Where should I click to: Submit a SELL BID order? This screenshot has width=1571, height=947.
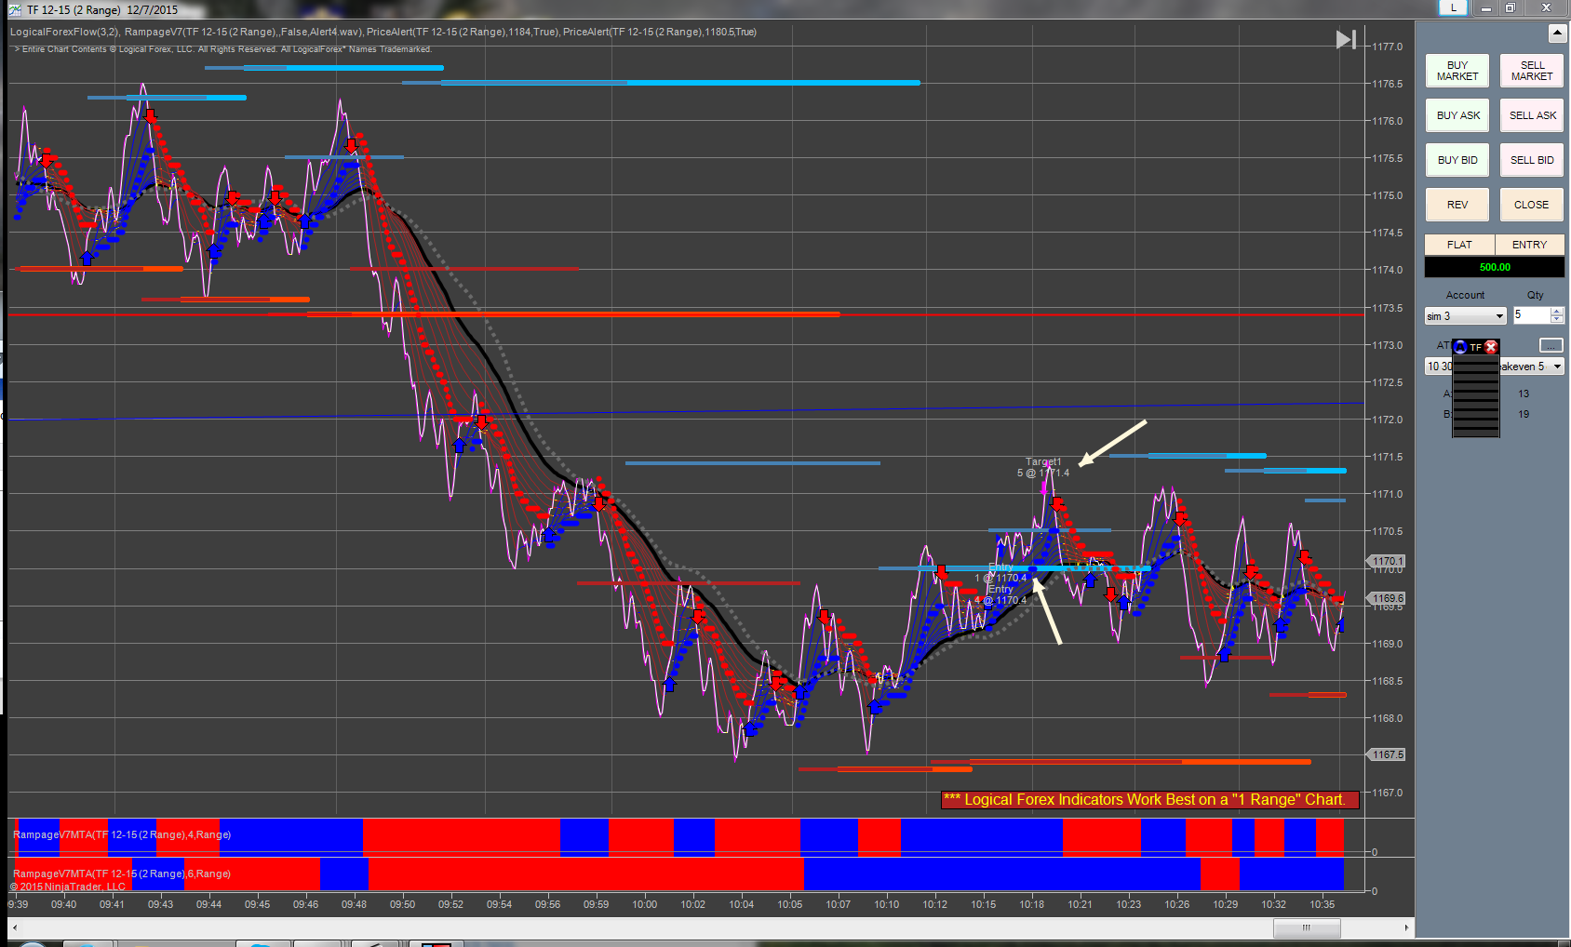point(1532,160)
